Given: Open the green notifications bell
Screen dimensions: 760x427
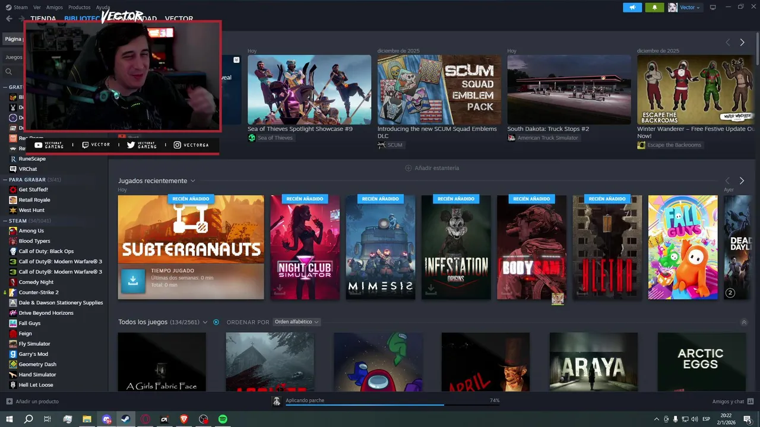Looking at the screenshot, I should pyautogui.click(x=655, y=7).
